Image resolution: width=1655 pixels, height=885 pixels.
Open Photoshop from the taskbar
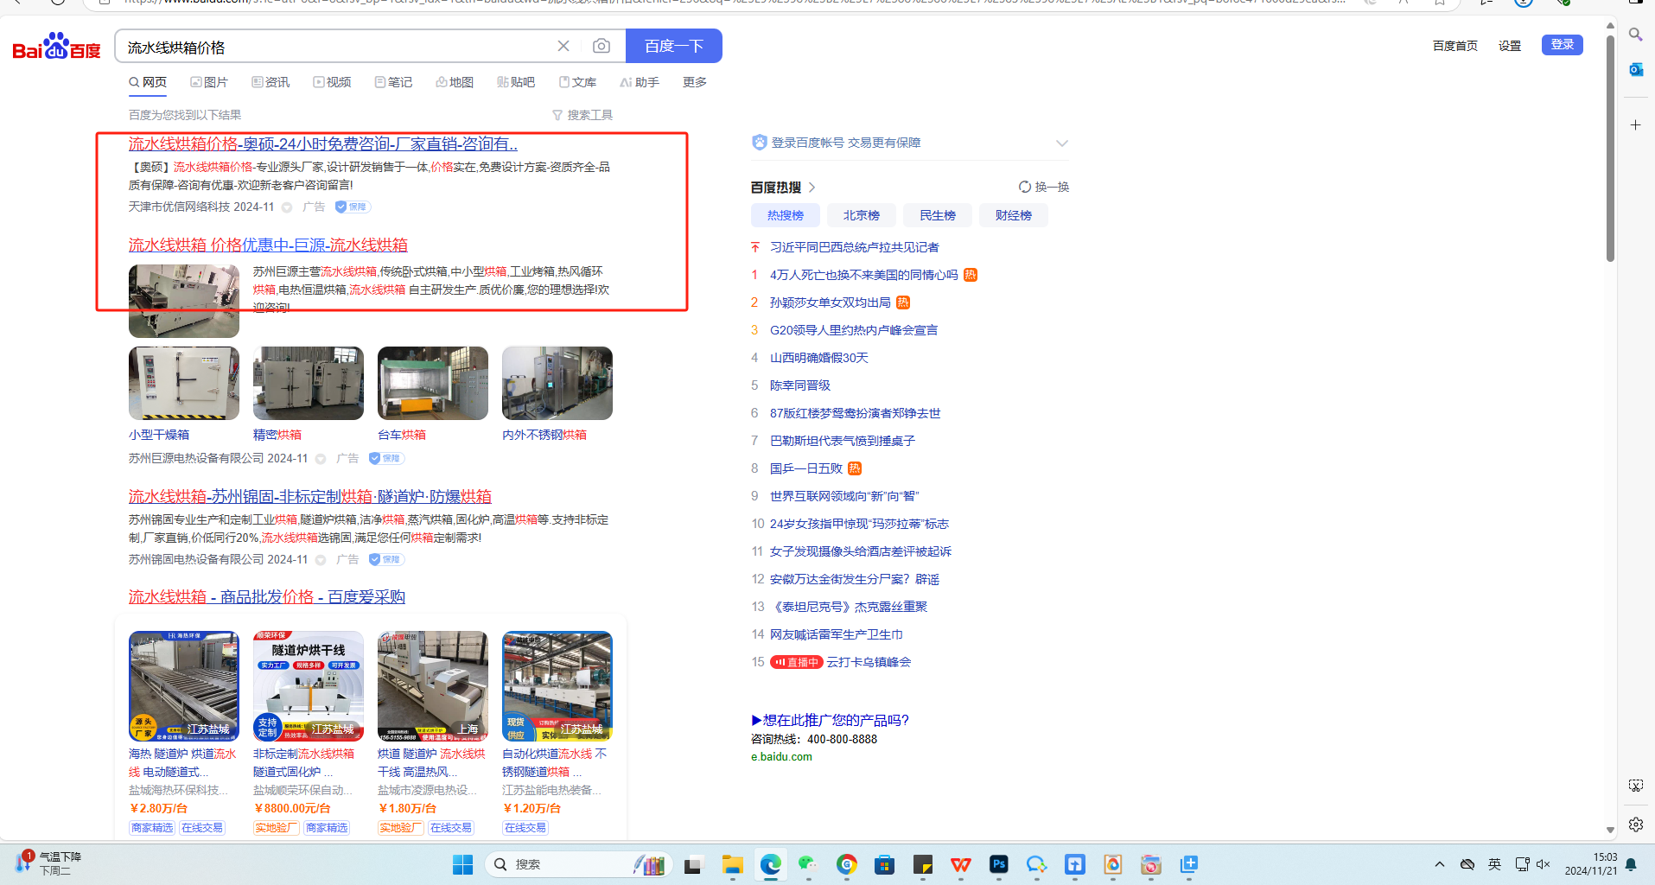(998, 864)
